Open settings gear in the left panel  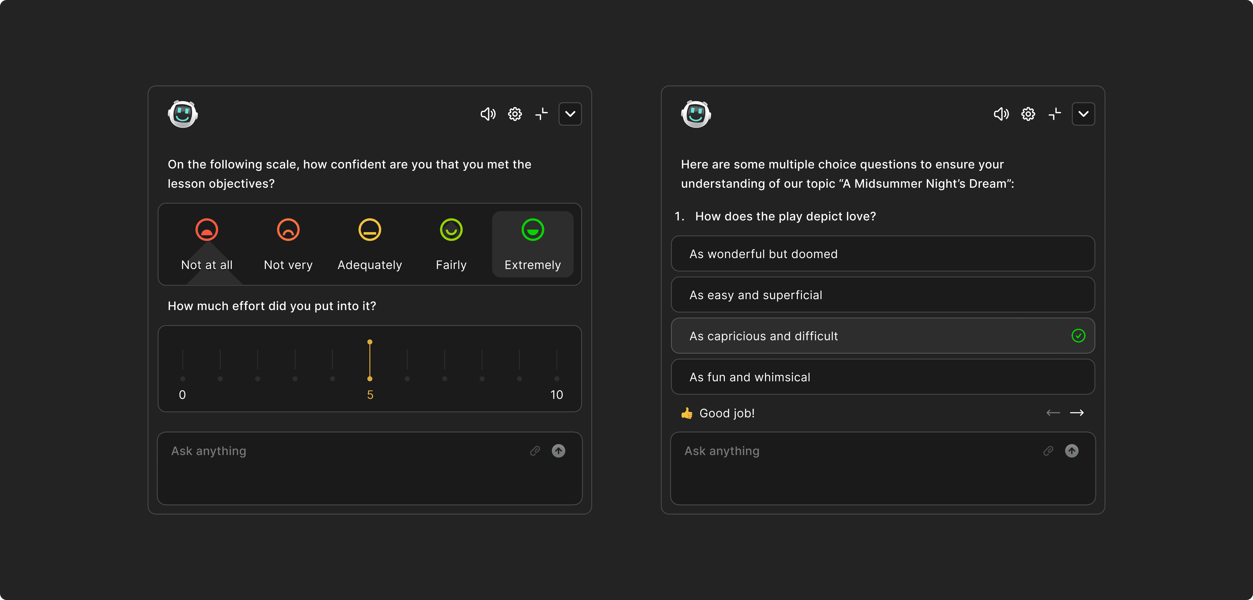[515, 114]
